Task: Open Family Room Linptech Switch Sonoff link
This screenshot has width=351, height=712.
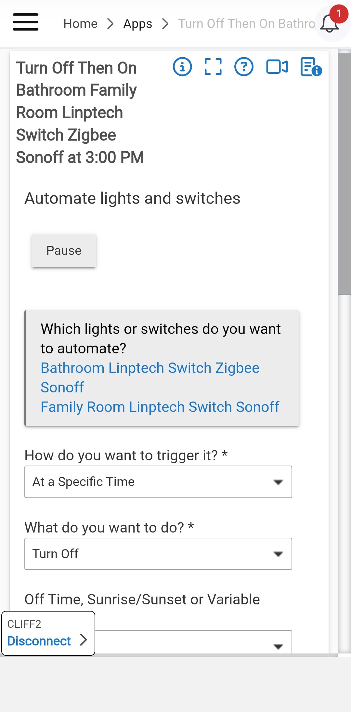Action: 160,407
